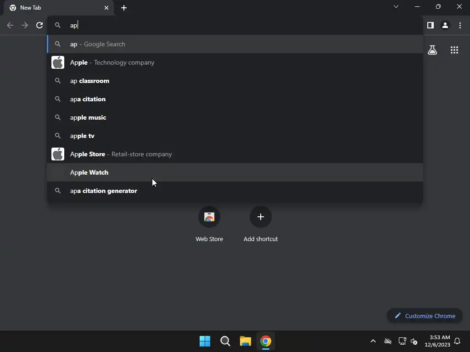470x352 pixels.
Task: Open the tab search chevron
Action: (x=396, y=6)
